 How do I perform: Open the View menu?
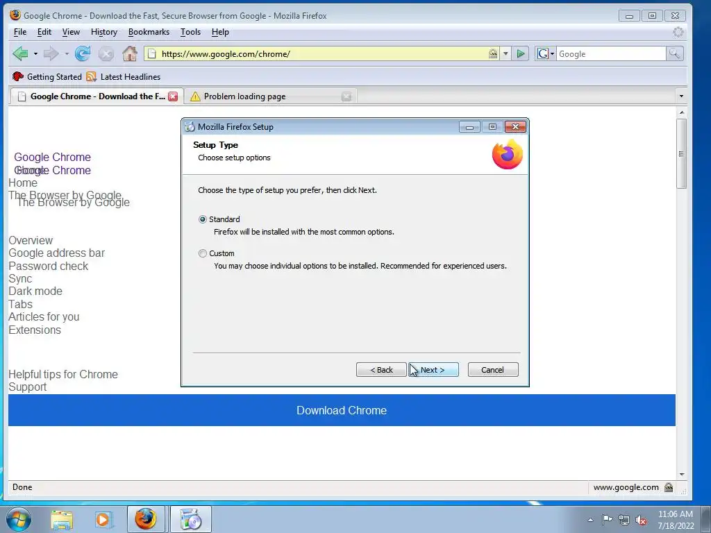[71, 32]
